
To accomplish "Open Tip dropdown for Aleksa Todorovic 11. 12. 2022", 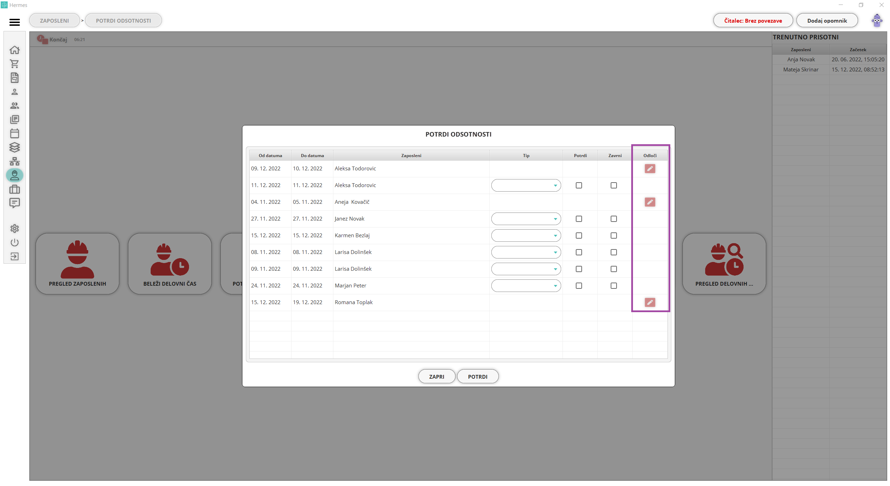I will [526, 185].
